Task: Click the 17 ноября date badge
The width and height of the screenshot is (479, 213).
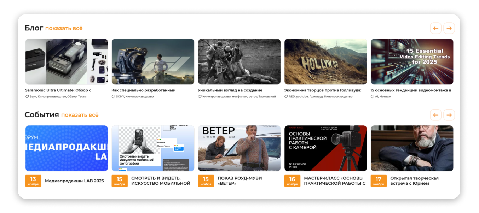Action: click(379, 181)
